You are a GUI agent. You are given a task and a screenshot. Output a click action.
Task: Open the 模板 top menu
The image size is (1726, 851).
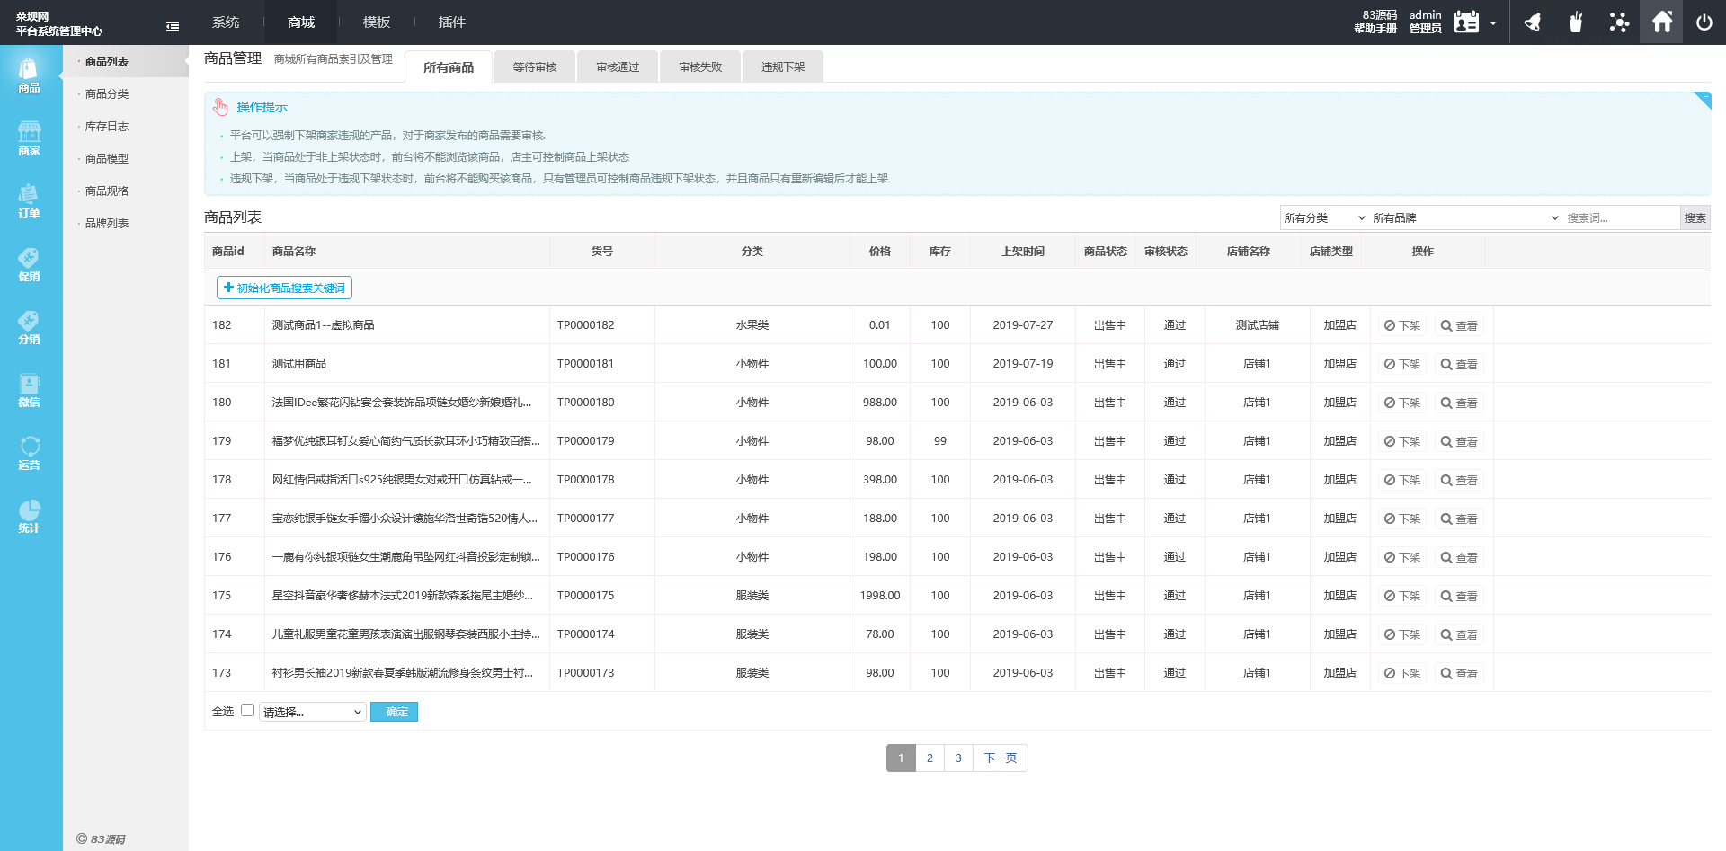point(377,22)
